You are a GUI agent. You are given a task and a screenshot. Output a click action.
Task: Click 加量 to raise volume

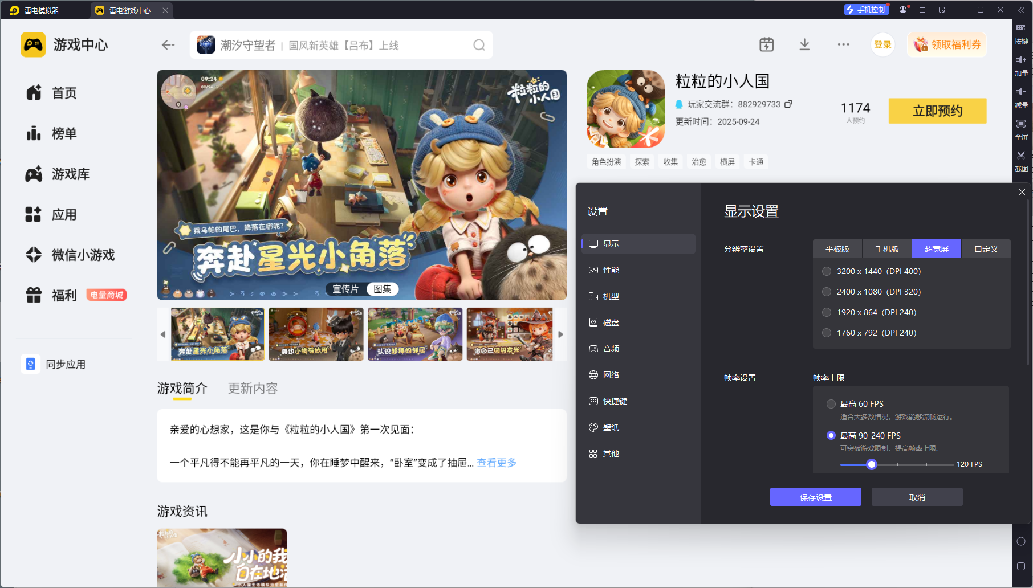1021,66
